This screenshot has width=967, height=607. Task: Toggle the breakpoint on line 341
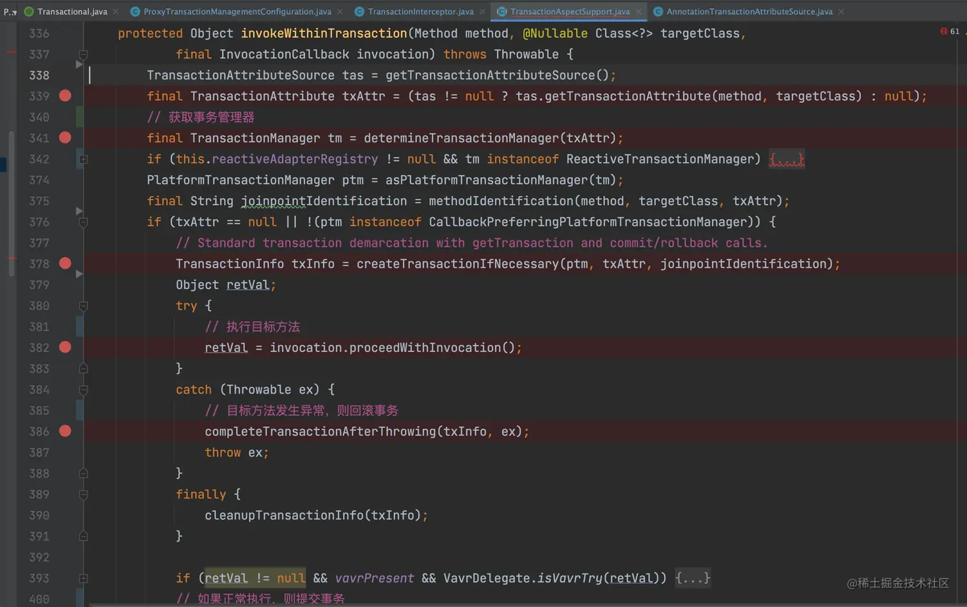(x=65, y=137)
